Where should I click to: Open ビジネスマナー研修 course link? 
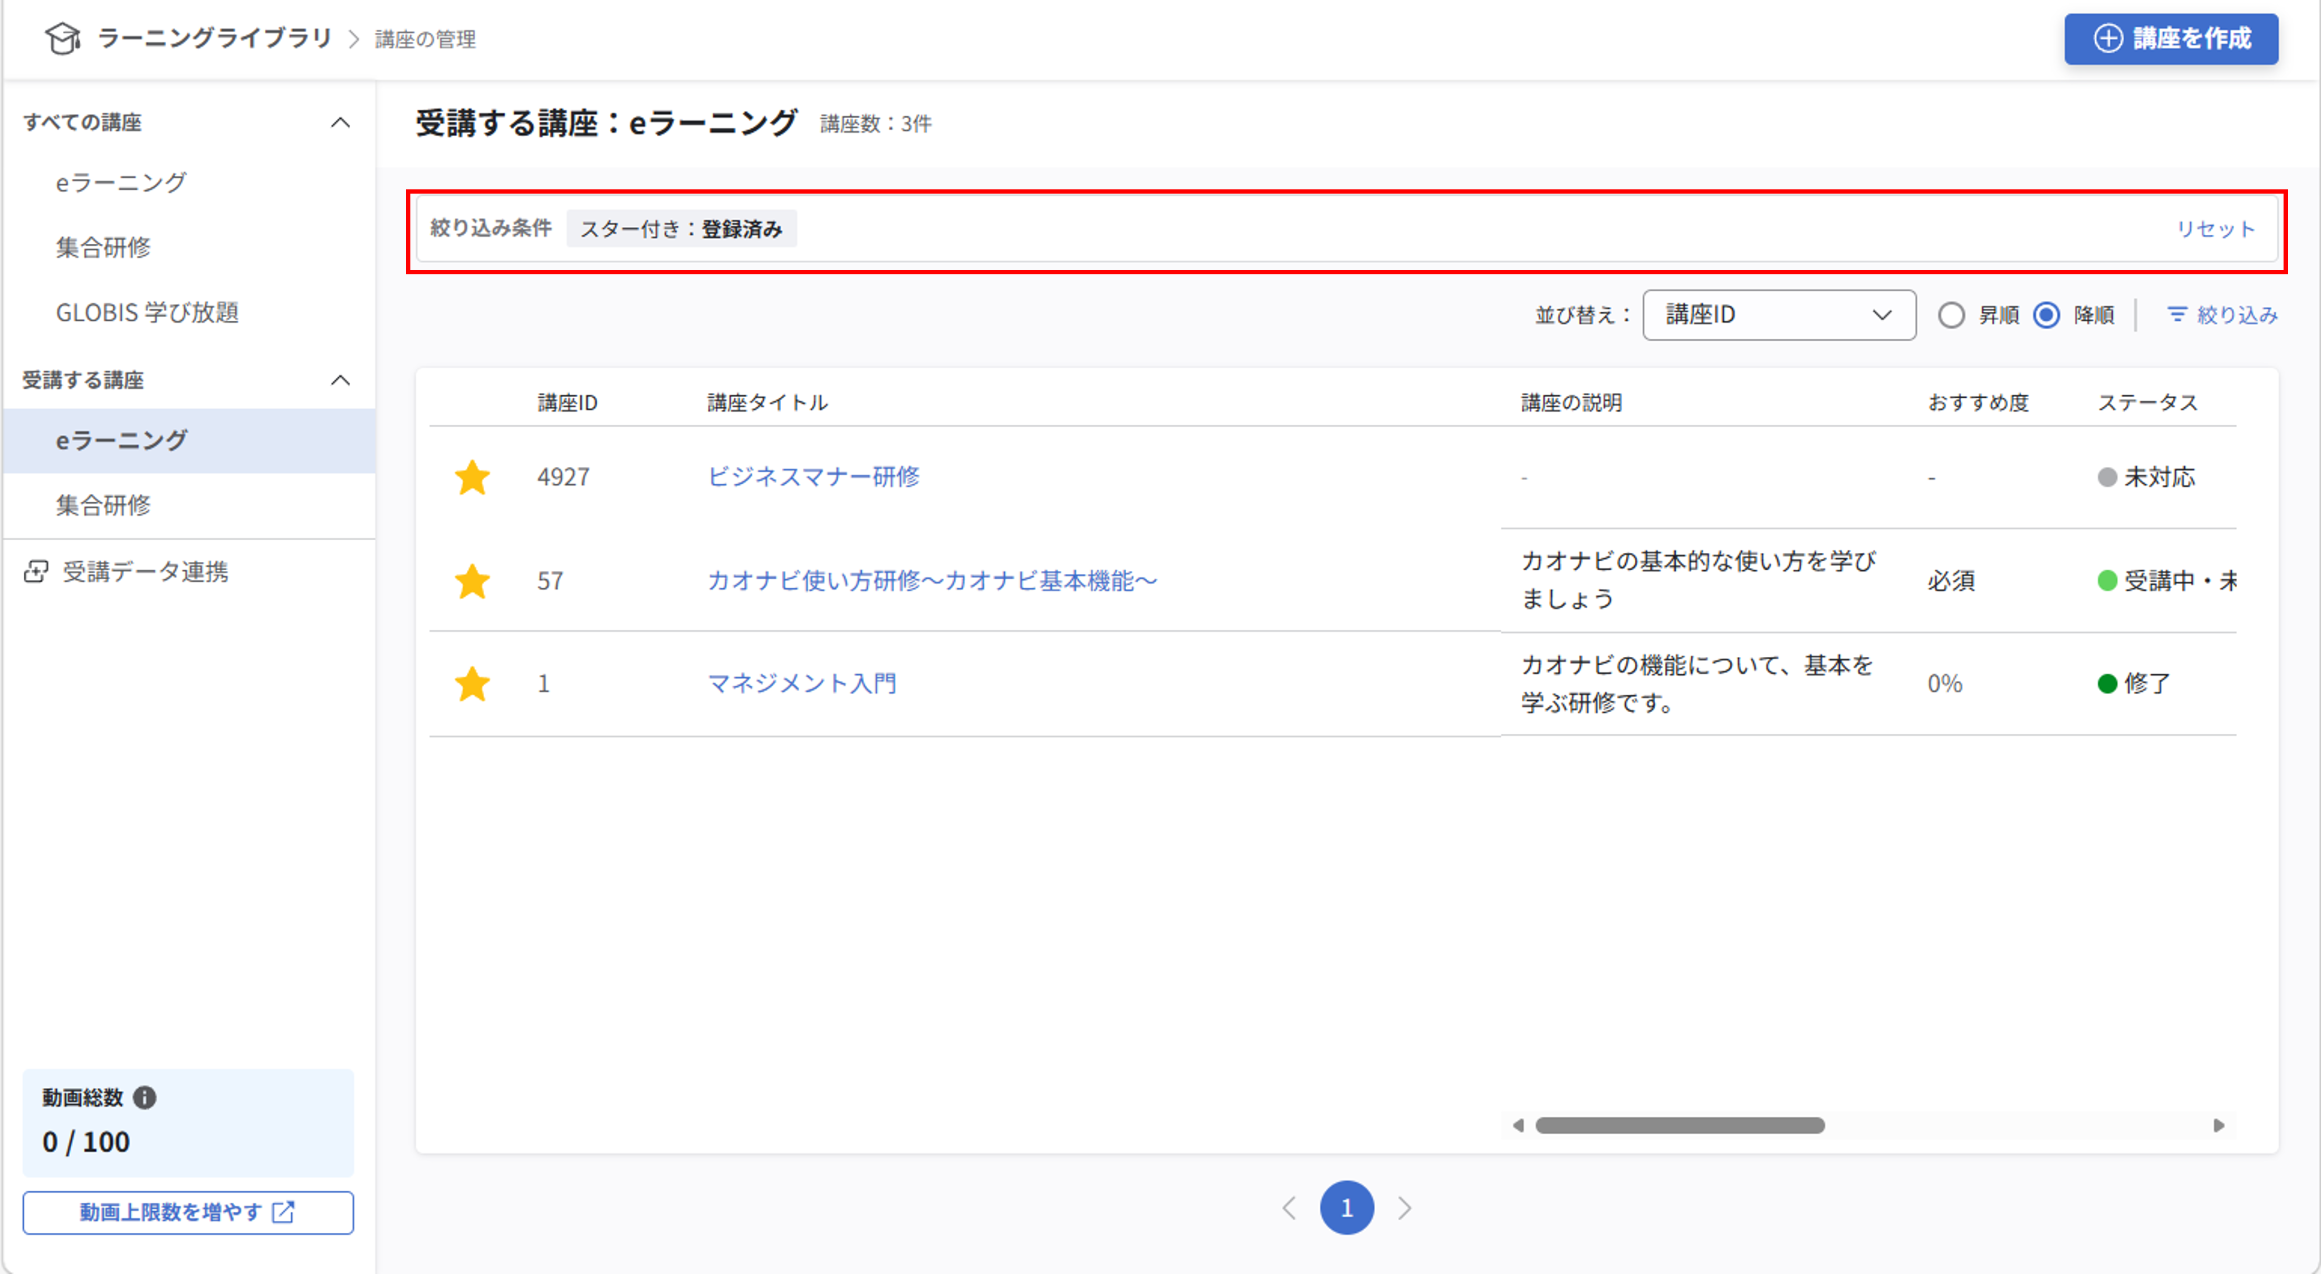pyautogui.click(x=813, y=476)
